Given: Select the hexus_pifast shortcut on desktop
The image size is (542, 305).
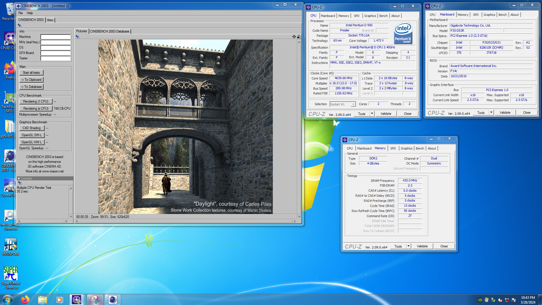Looking at the screenshot, I should pos(9,220).
